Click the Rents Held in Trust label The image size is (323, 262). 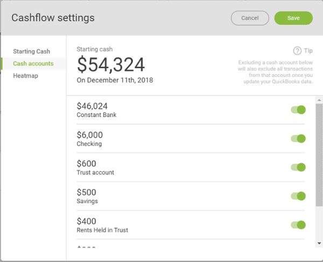[x=102, y=230]
